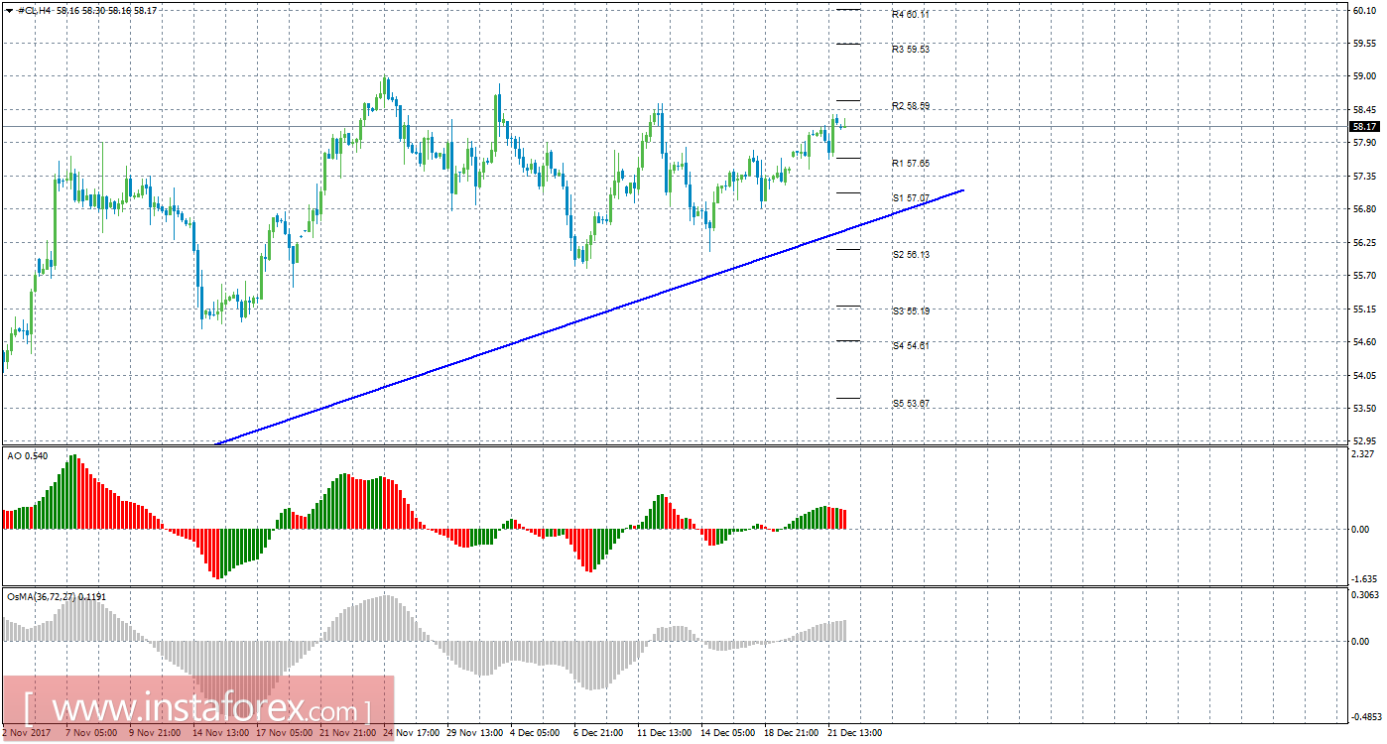This screenshot has width=1387, height=744.
Task: Click the 59.00 price axis value
Action: point(1363,76)
